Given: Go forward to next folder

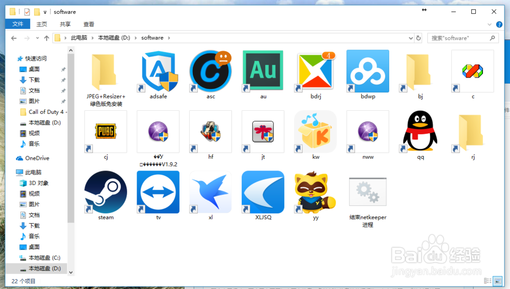Looking at the screenshot, I should (x=27, y=38).
